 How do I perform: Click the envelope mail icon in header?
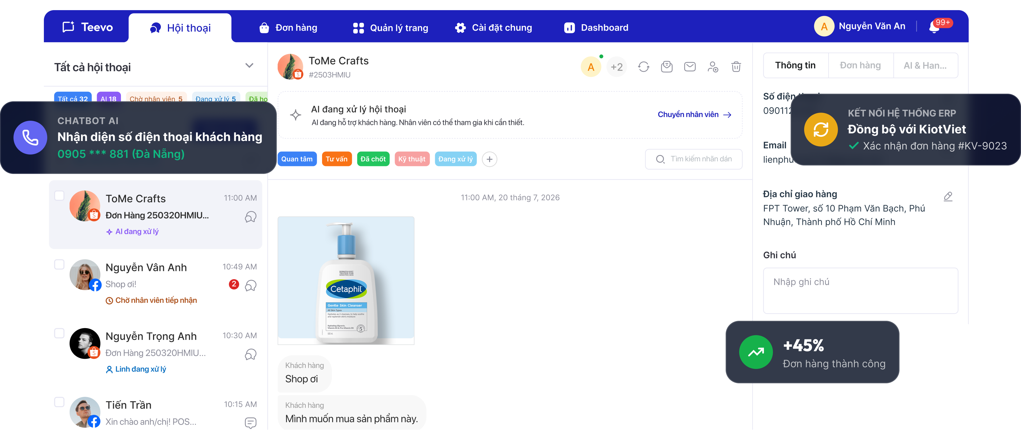pyautogui.click(x=690, y=67)
